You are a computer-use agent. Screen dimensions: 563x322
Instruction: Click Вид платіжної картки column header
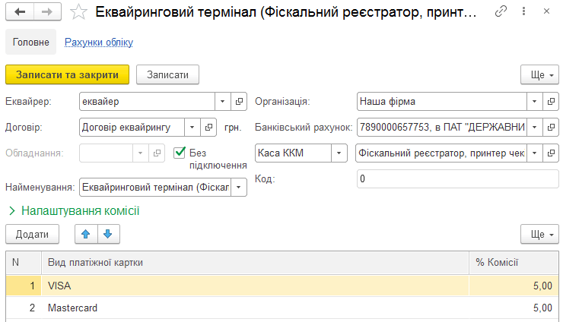(x=256, y=263)
